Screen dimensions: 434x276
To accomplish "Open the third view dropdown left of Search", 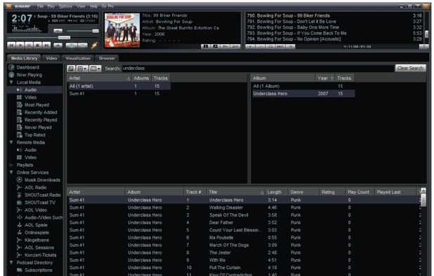I will (x=96, y=69).
